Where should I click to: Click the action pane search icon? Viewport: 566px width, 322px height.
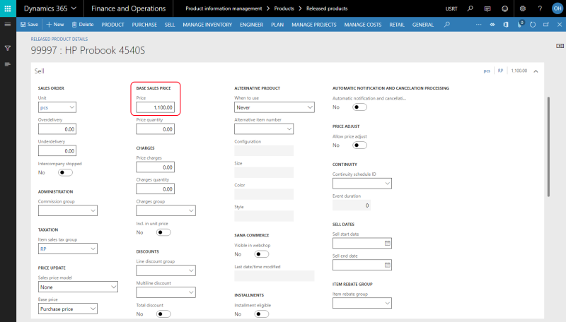coord(447,25)
